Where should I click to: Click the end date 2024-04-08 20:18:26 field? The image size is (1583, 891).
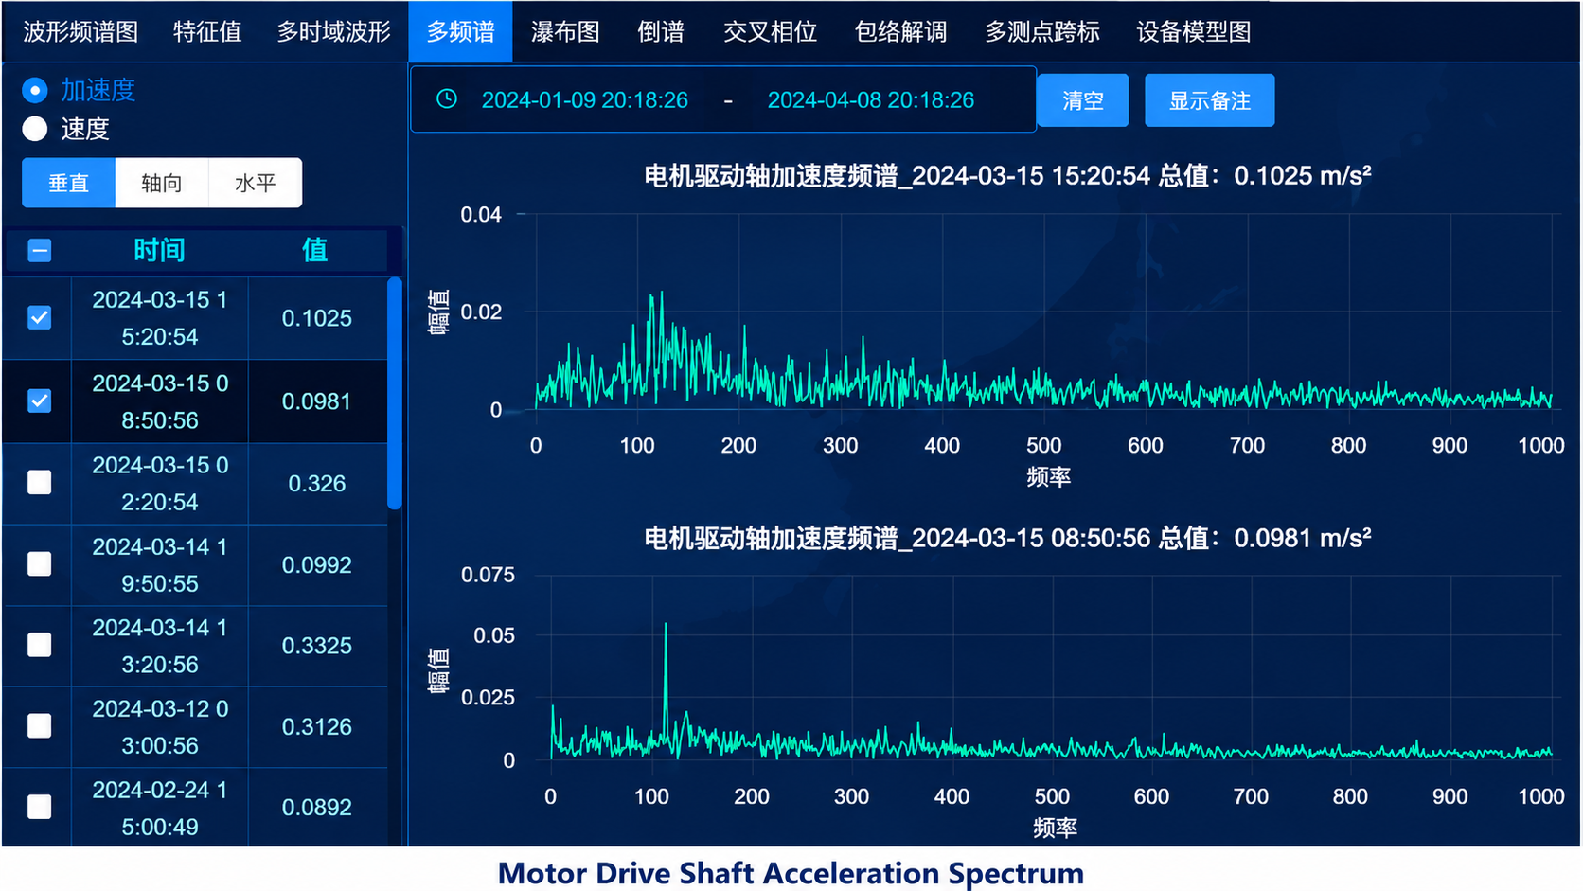point(871,100)
